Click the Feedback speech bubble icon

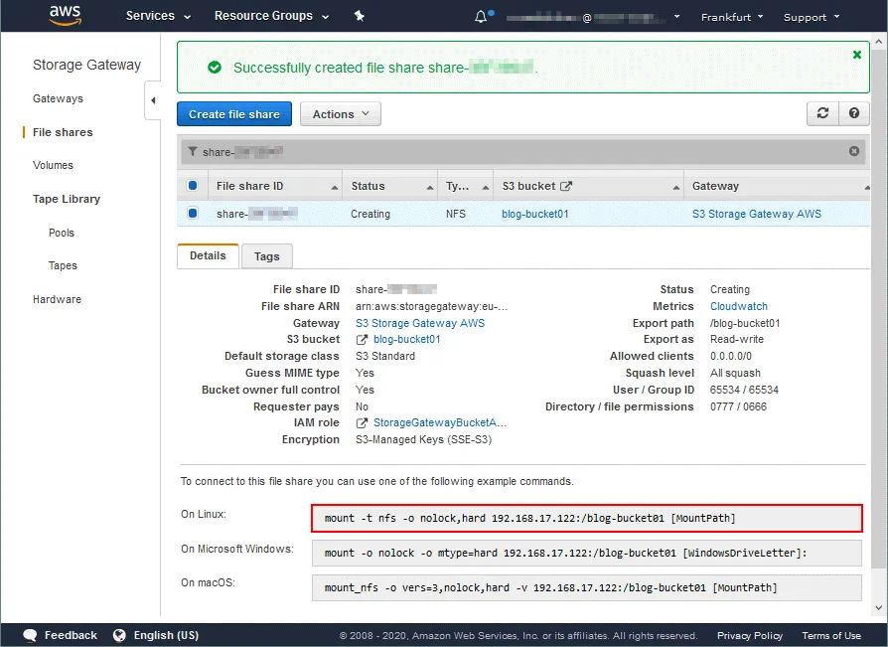click(x=30, y=635)
